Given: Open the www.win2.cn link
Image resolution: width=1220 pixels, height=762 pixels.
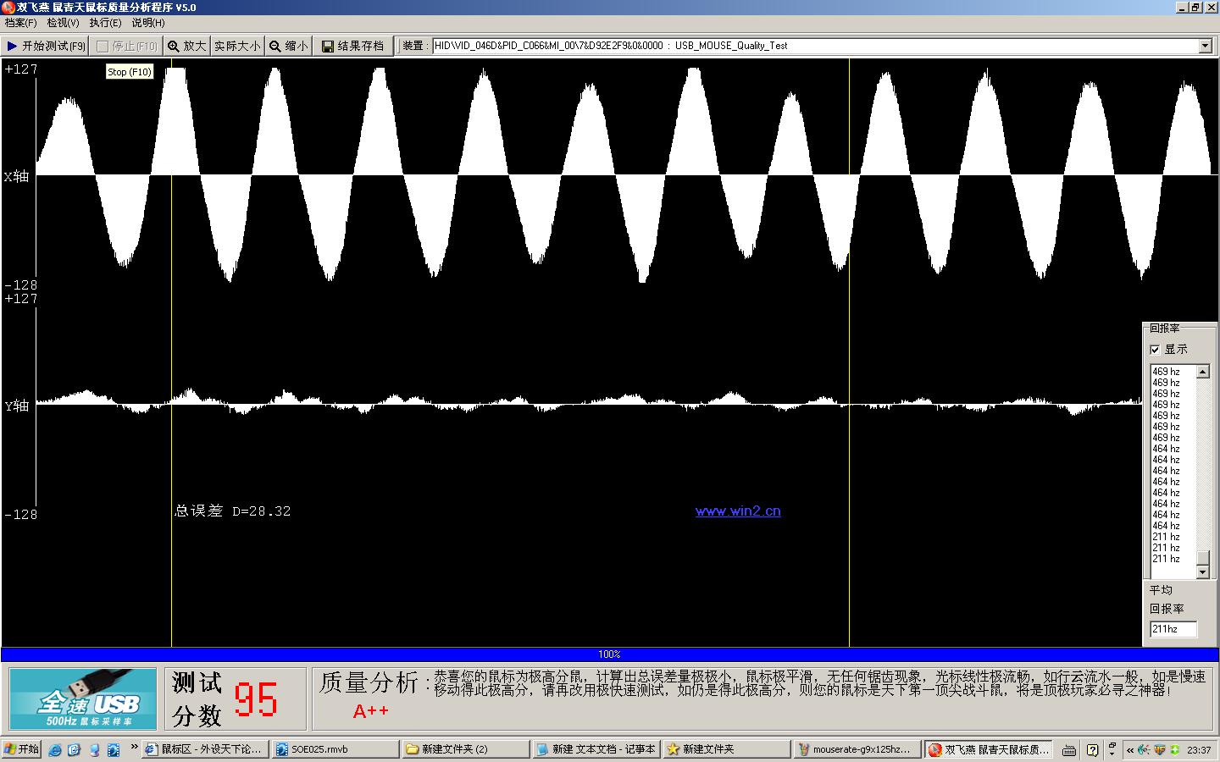Looking at the screenshot, I should [737, 511].
